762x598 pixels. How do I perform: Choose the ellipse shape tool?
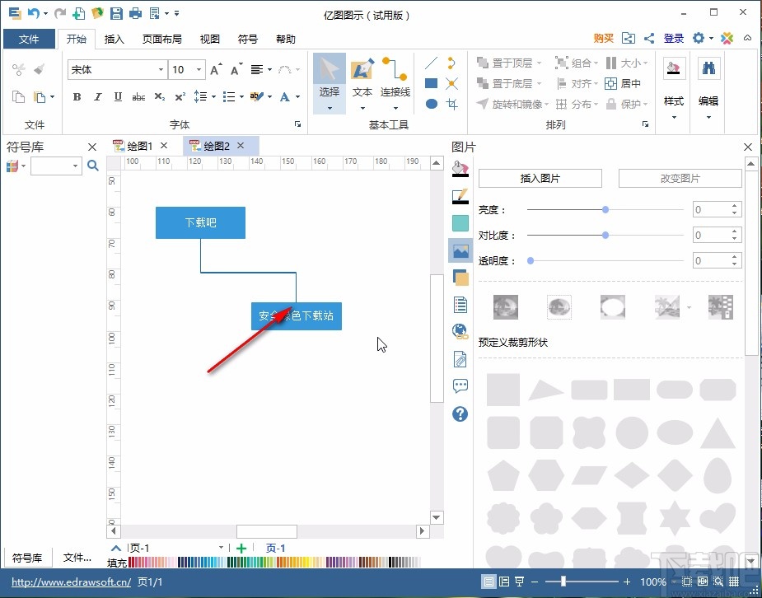pyautogui.click(x=431, y=104)
